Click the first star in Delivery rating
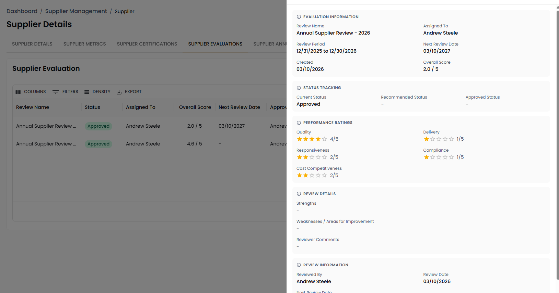This screenshot has height=293, width=559. [427, 139]
